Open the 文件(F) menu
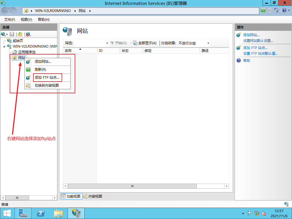This screenshot has height=219, width=292. coord(10,20)
